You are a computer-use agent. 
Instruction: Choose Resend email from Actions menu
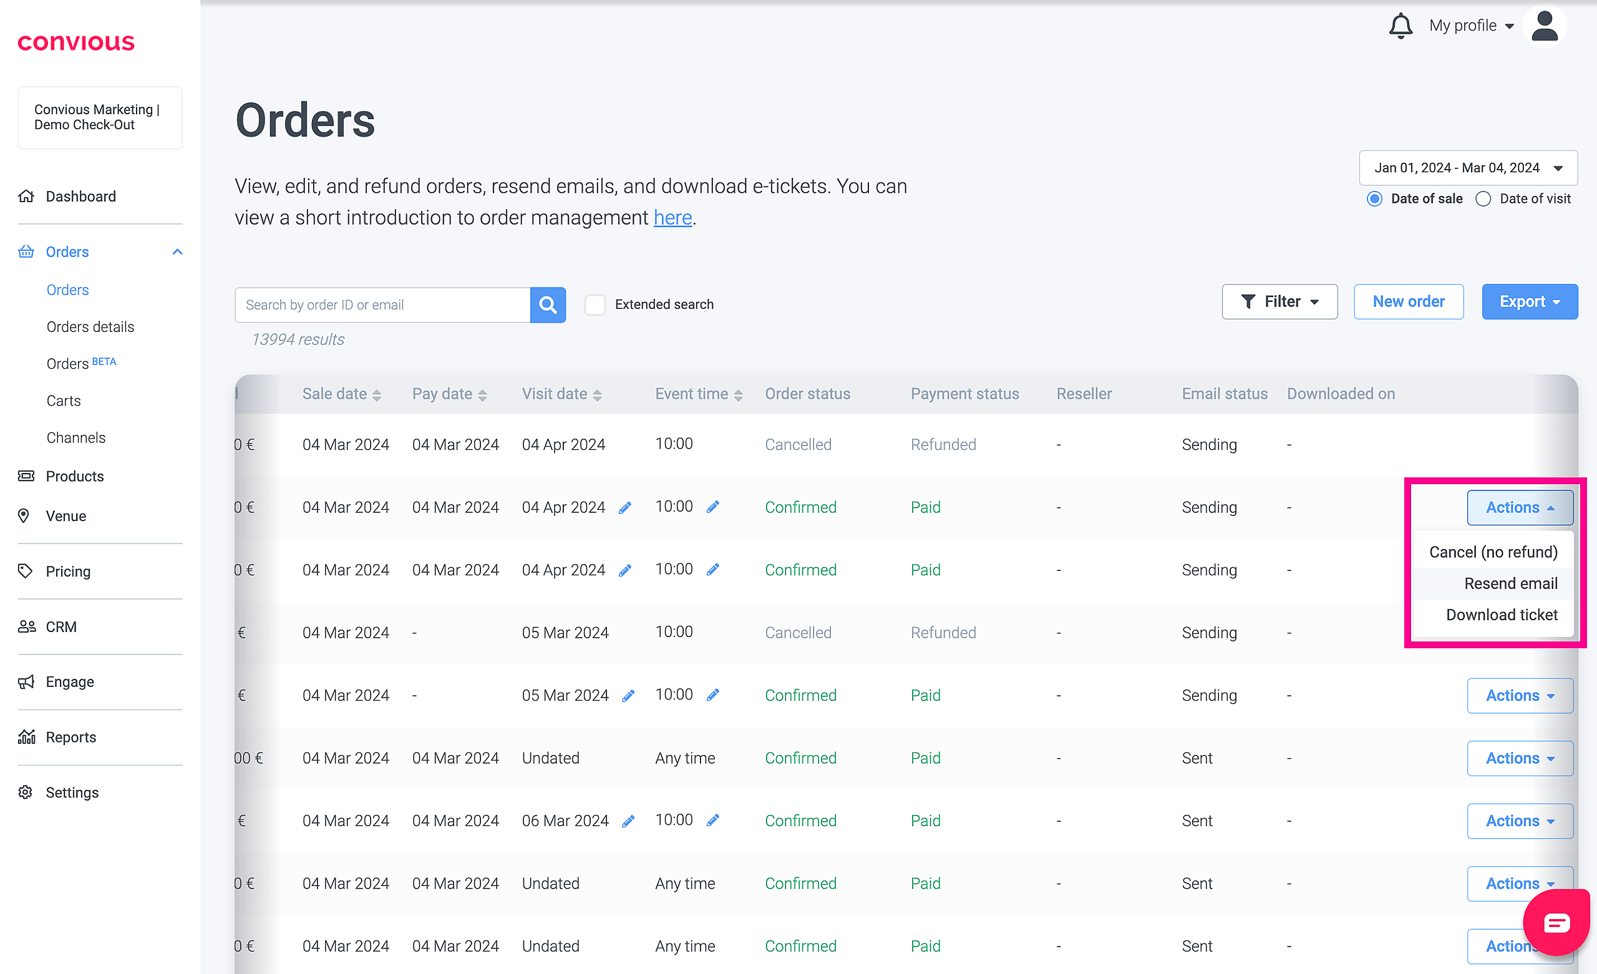[x=1493, y=583]
